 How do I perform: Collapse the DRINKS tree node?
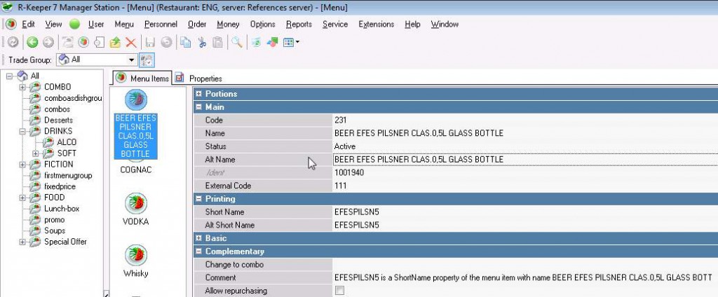[x=22, y=132]
